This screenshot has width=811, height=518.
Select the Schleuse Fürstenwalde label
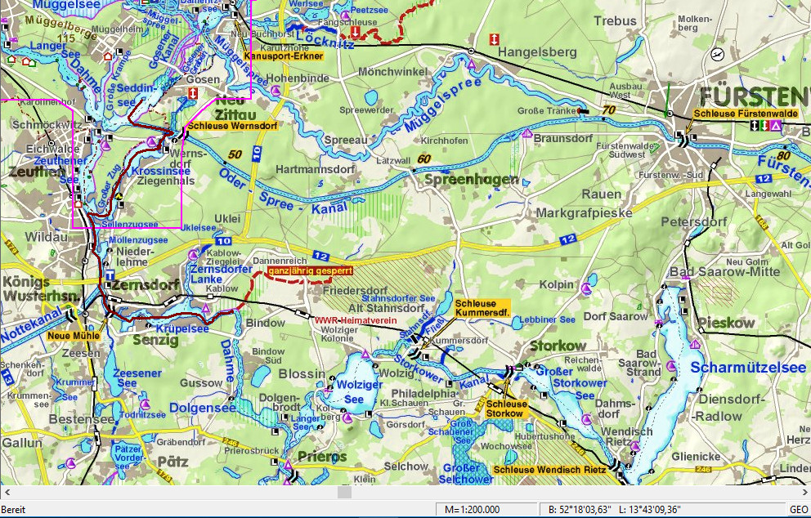746,114
